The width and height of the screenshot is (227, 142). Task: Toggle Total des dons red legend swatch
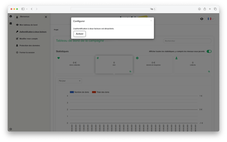[x=94, y=92]
